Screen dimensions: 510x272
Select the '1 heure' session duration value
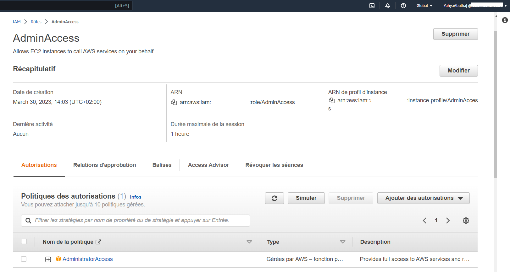180,134
